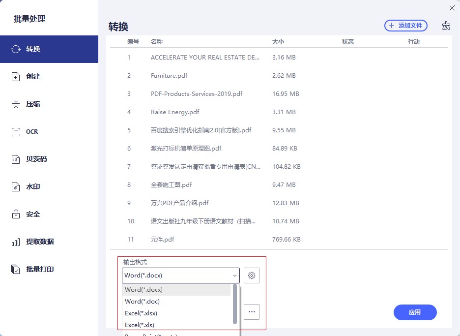Viewport: 460px width, 336px height.
Task: Open conversion settings via gear icon
Action: [252, 275]
